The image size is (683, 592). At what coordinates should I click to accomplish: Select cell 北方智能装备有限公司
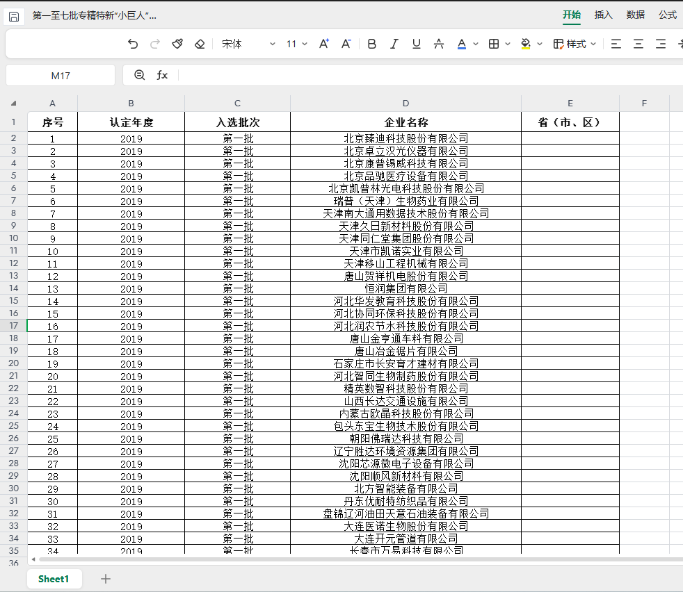(x=405, y=488)
